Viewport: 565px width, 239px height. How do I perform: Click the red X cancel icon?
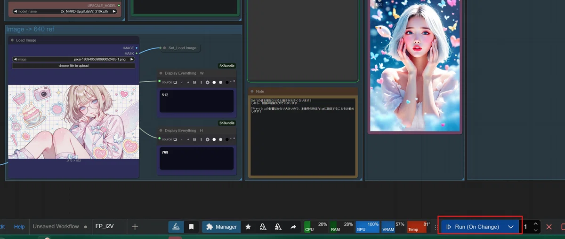[549, 227]
